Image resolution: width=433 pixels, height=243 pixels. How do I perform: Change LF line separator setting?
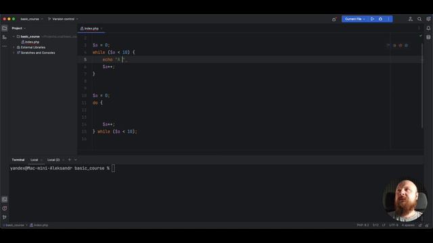(x=384, y=225)
